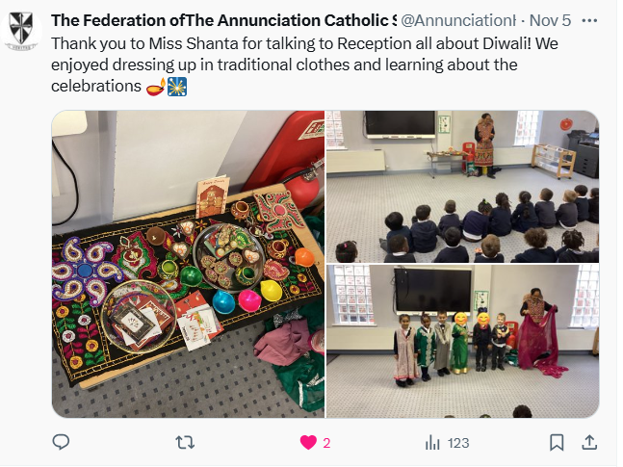Screen dimensions: 623x467
Task: Open the reply comment icon
Action: coord(61,442)
